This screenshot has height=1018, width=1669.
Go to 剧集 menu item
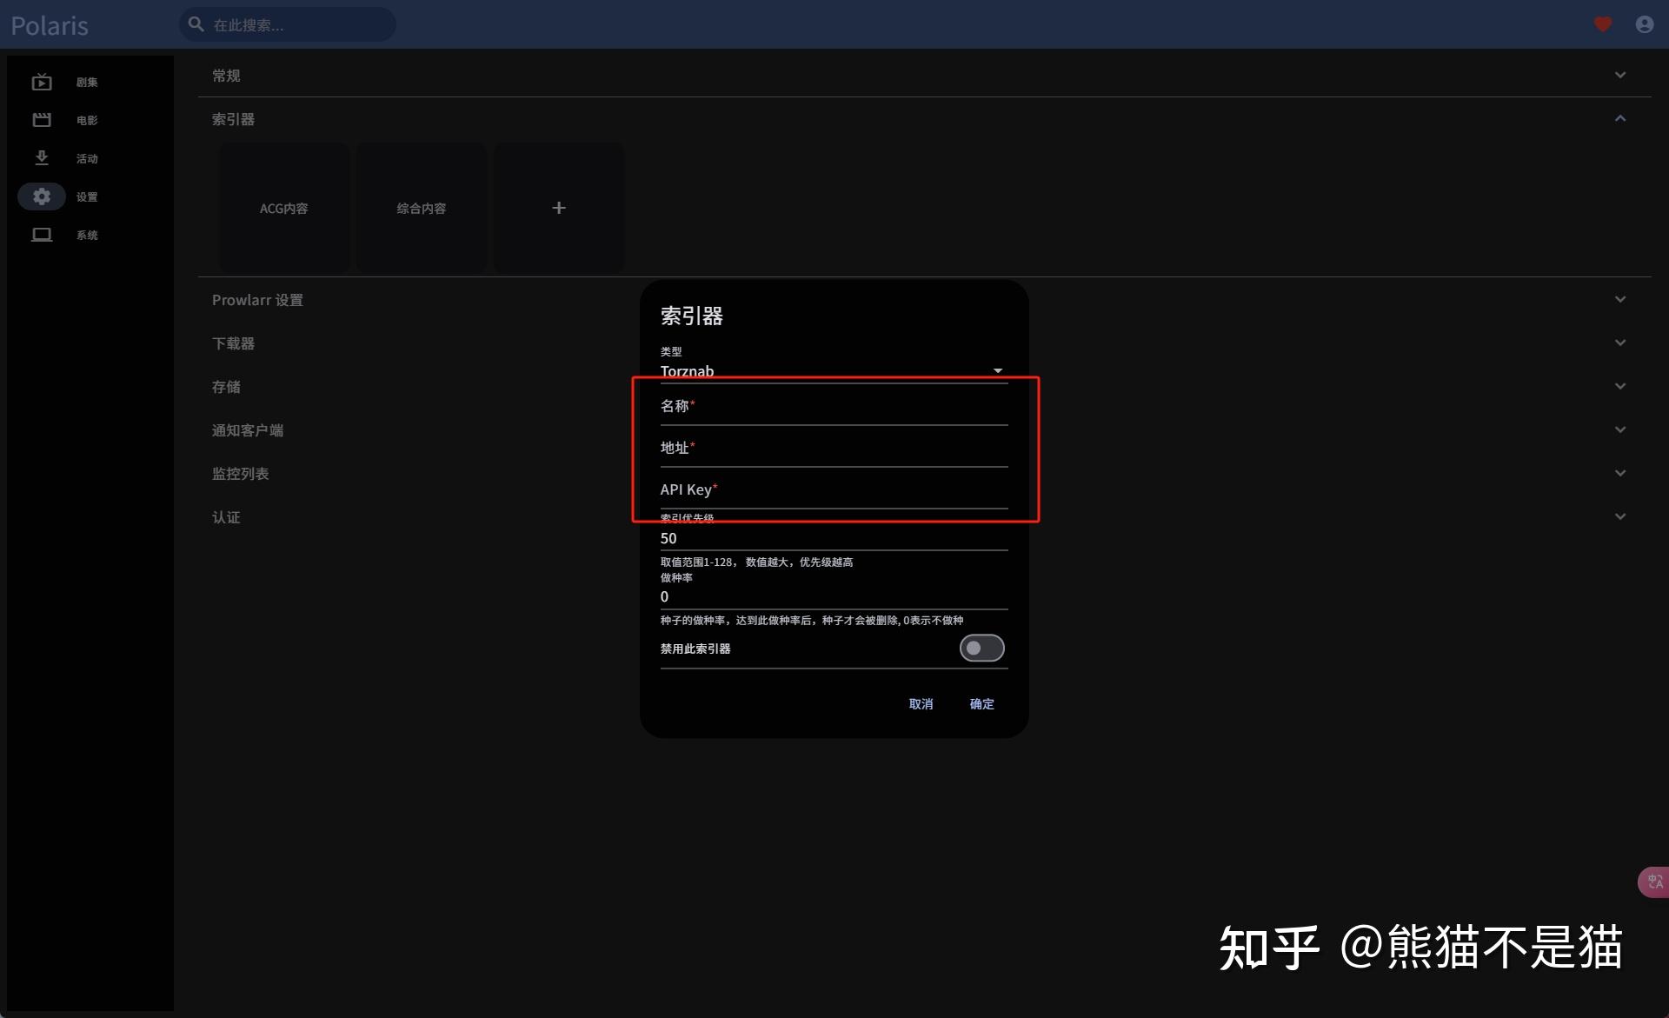87,83
